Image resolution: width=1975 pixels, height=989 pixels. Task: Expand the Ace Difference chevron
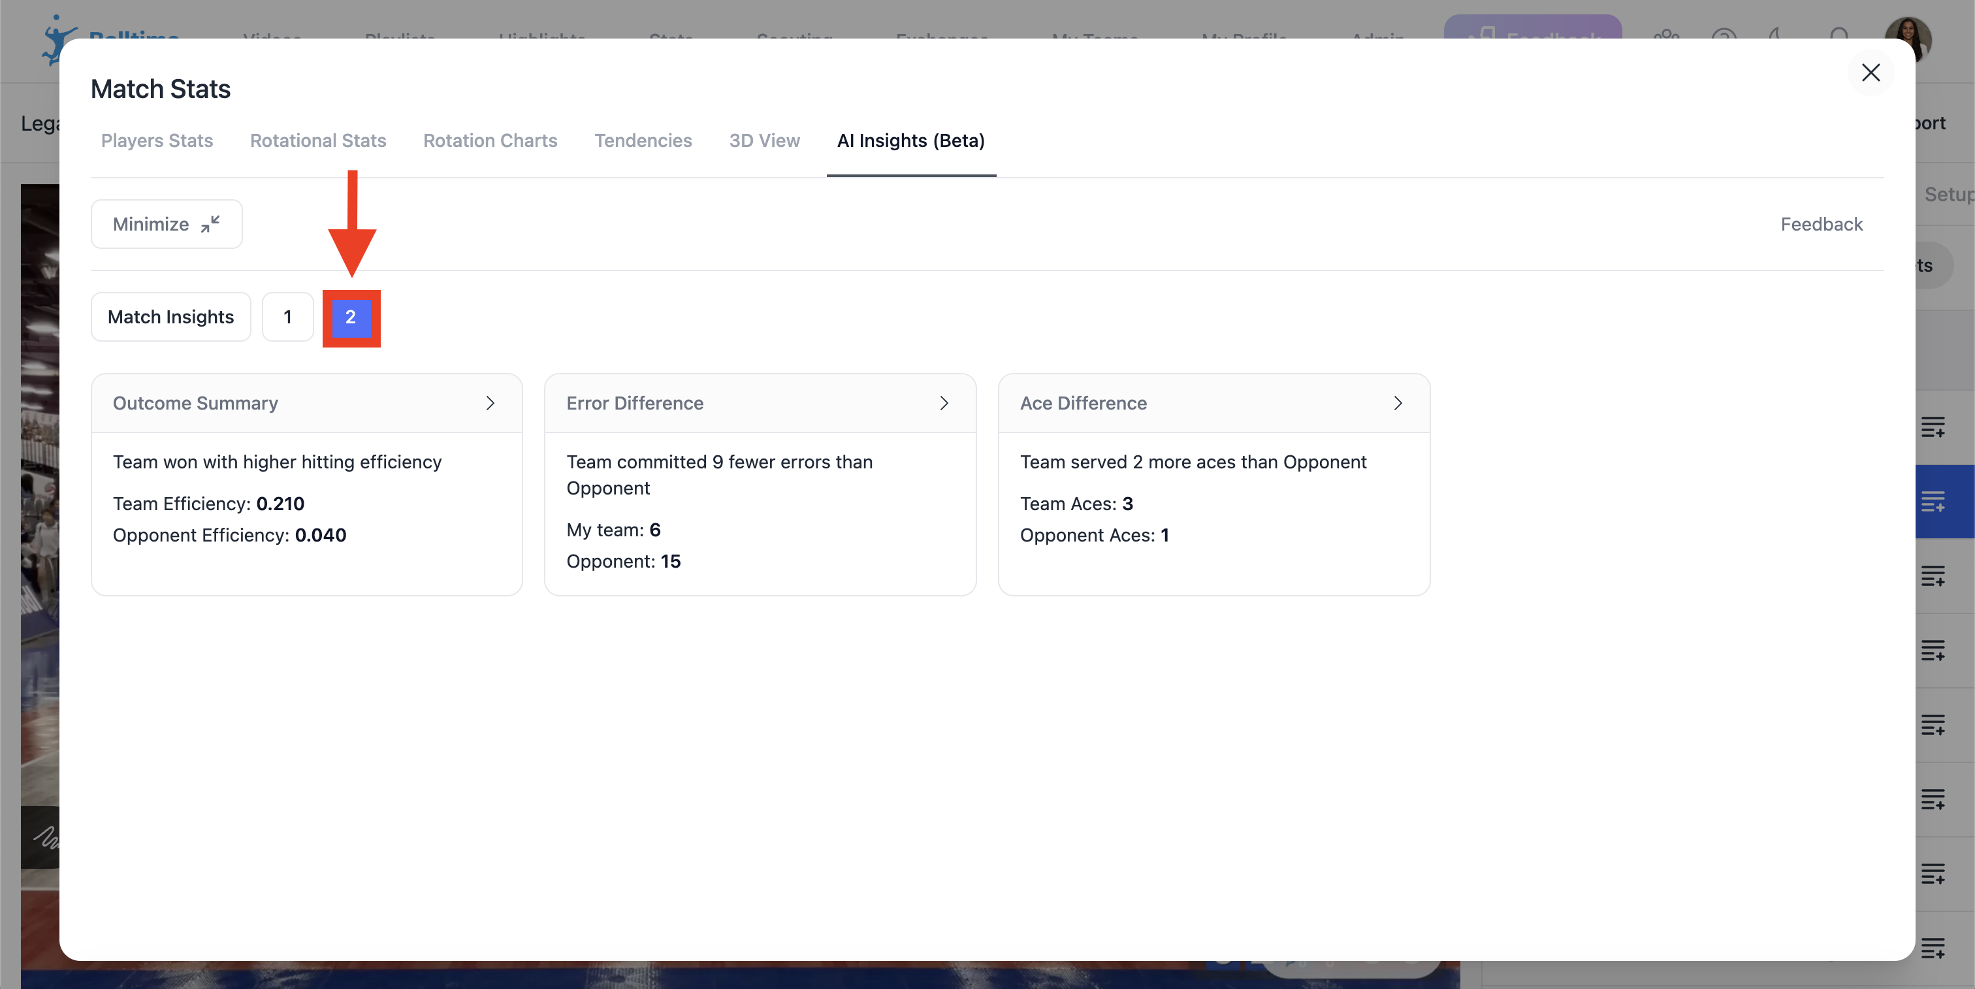[1397, 403]
